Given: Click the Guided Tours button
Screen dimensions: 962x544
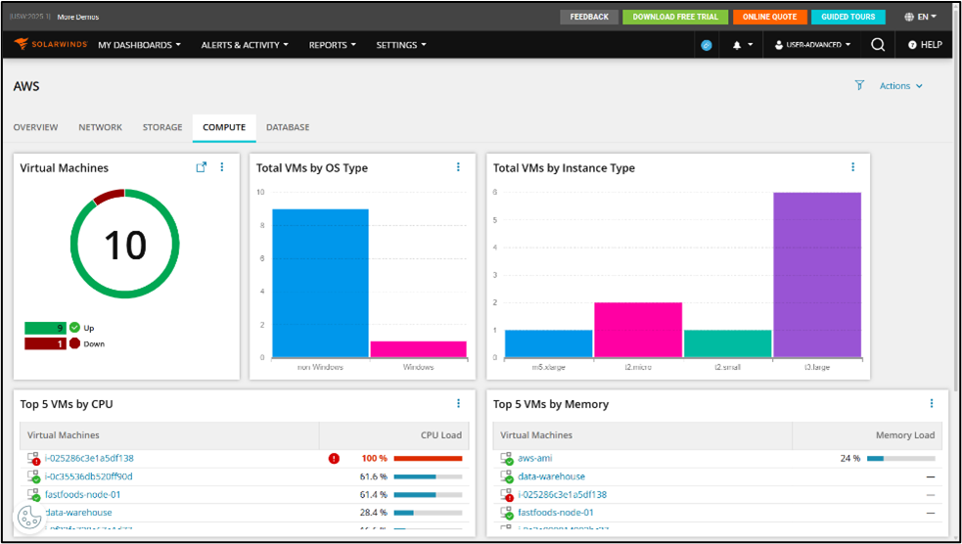Looking at the screenshot, I should (x=848, y=18).
